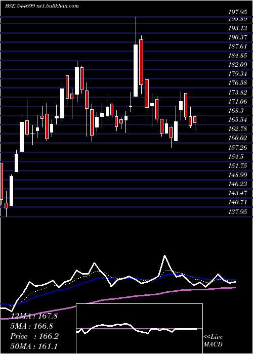253x354 pixels.
Task: Click the last red candlestick on the right
Action: click(x=195, y=119)
